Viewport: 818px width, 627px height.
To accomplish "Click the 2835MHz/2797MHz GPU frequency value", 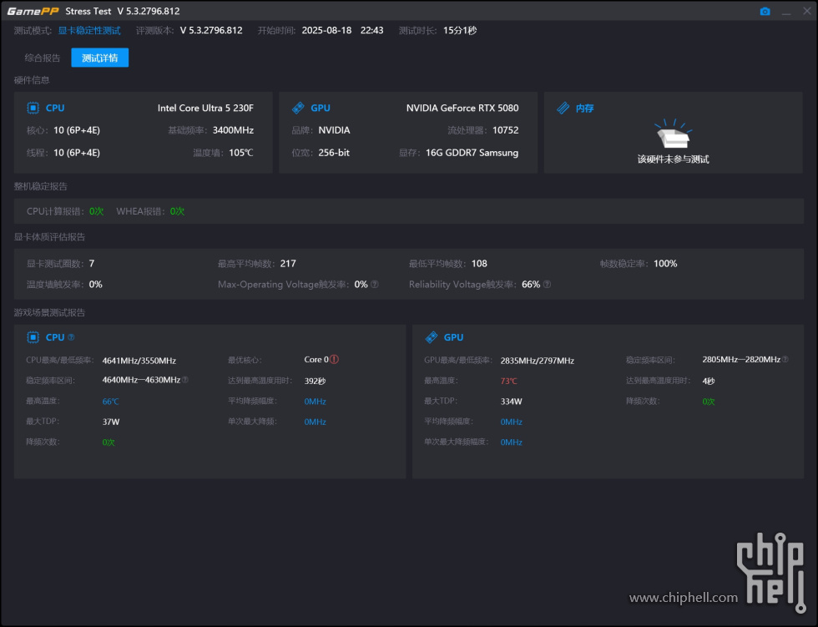I will [x=538, y=361].
